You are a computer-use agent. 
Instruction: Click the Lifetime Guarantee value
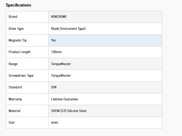coord(65,99)
